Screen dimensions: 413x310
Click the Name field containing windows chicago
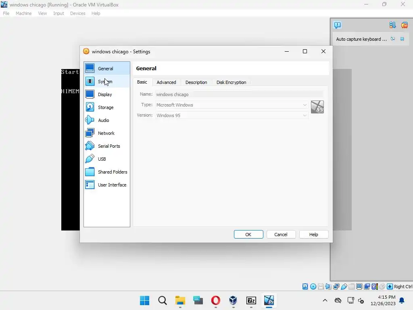239,94
